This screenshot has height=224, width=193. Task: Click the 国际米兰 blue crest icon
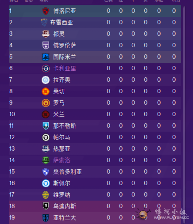point(46,57)
